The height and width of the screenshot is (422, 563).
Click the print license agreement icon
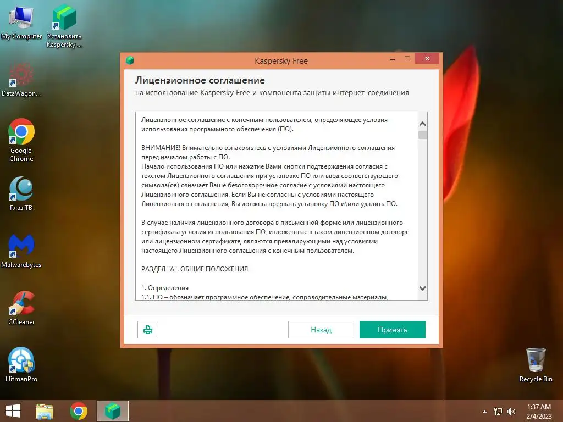tap(147, 330)
